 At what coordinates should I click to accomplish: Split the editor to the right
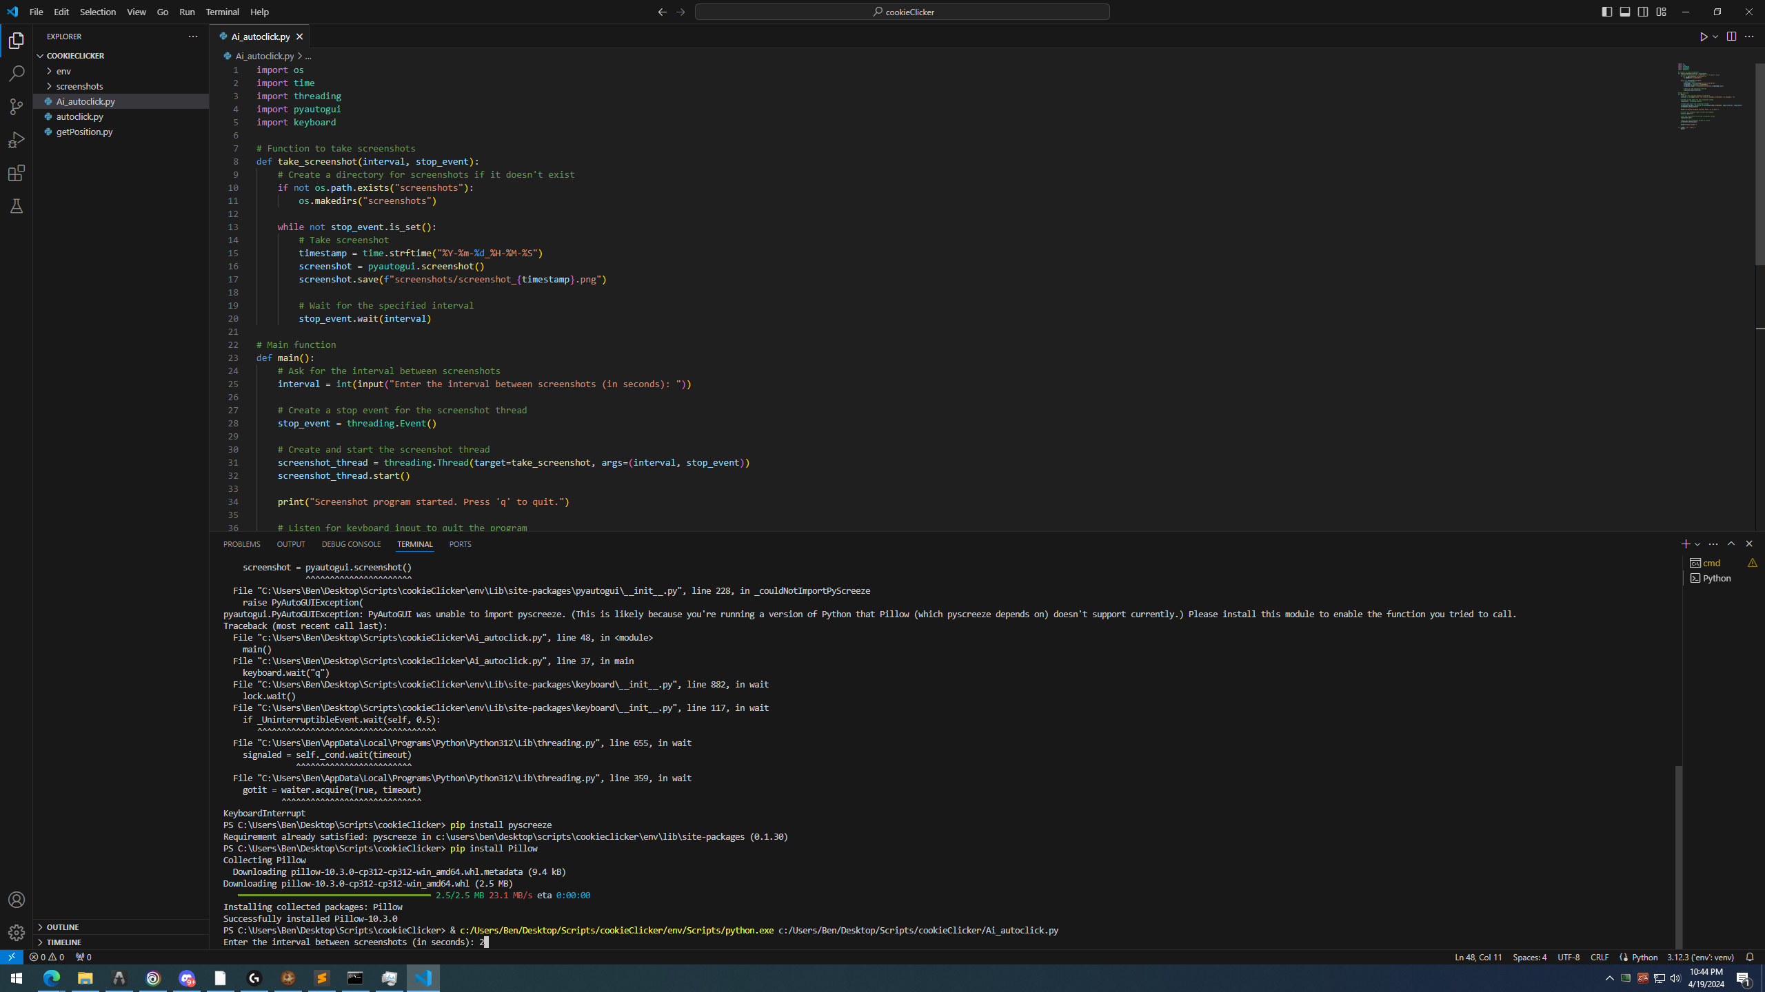[1731, 37]
